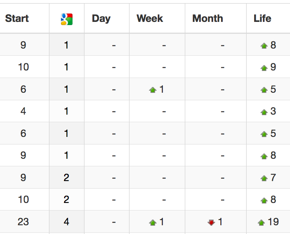Image resolution: width=290 pixels, height=234 pixels.
Task: Click the green up arrow beside Life 19
Action: click(x=261, y=222)
